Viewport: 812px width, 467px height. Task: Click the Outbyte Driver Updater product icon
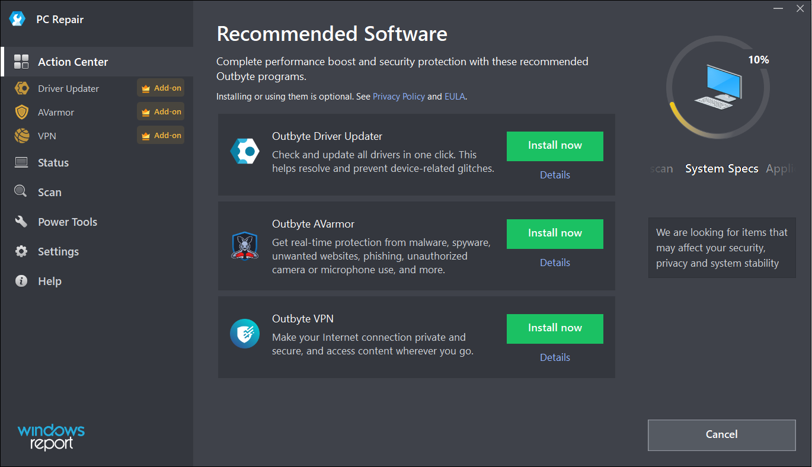tap(245, 152)
